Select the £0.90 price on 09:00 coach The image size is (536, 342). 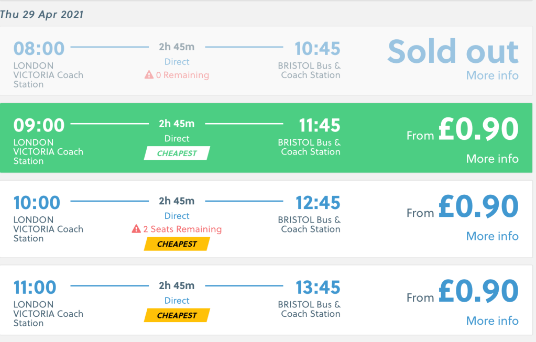478,130
